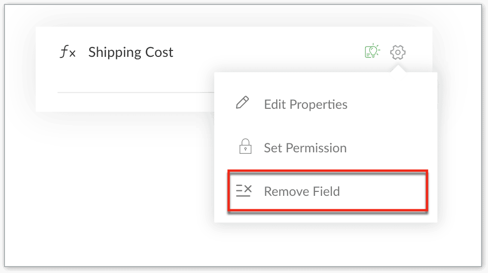Click the fx formula field icon
Image resolution: width=488 pixels, height=273 pixels.
coord(67,52)
